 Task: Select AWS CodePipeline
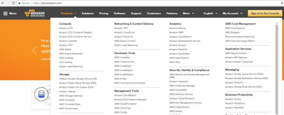click(x=124, y=74)
